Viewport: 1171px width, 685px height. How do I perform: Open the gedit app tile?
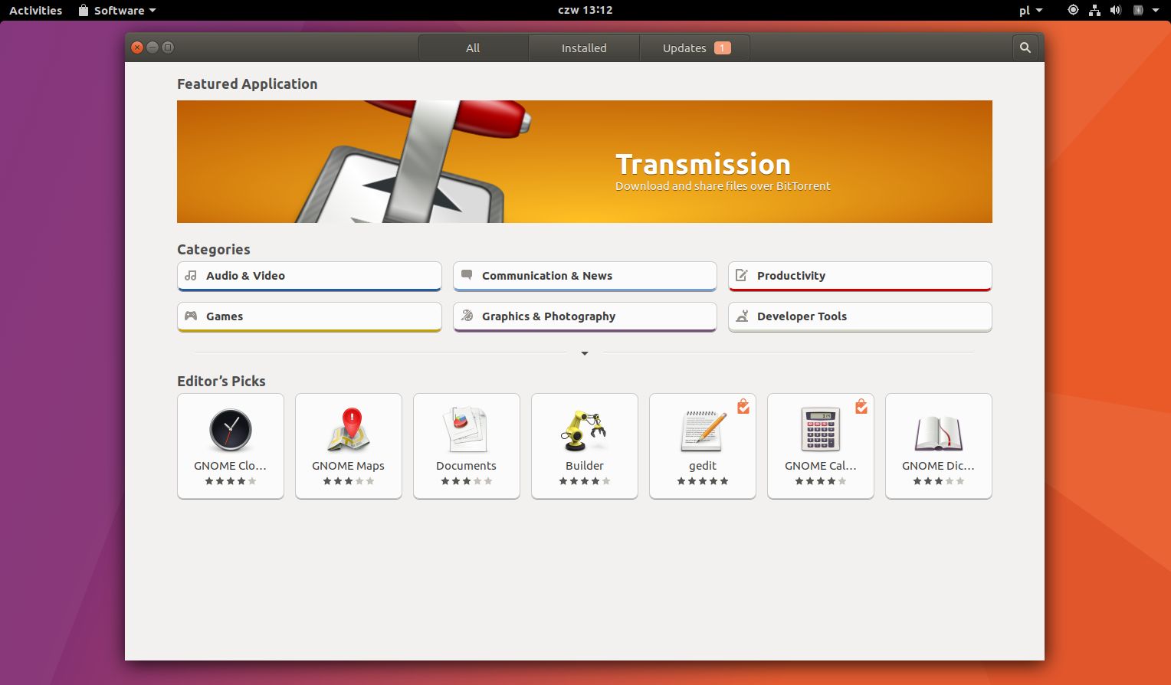[x=703, y=446]
